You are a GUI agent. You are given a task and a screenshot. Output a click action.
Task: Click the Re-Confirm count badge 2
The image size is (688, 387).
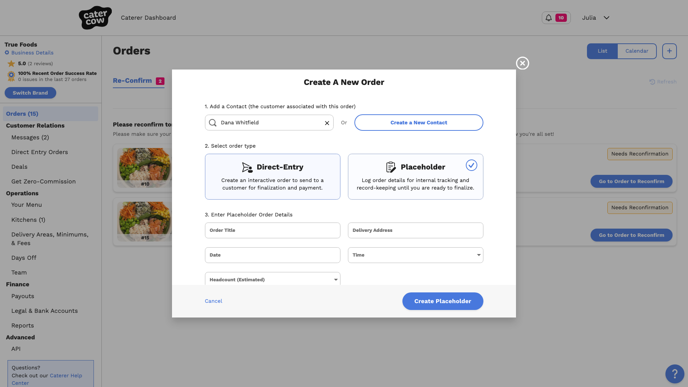(160, 81)
